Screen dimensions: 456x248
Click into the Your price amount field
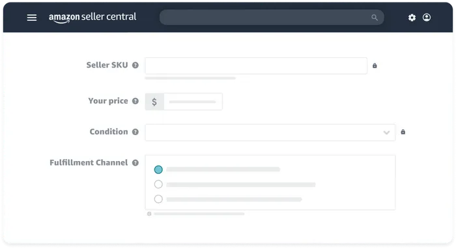coord(193,102)
